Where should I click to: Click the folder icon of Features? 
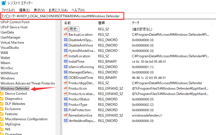tap(2, 114)
